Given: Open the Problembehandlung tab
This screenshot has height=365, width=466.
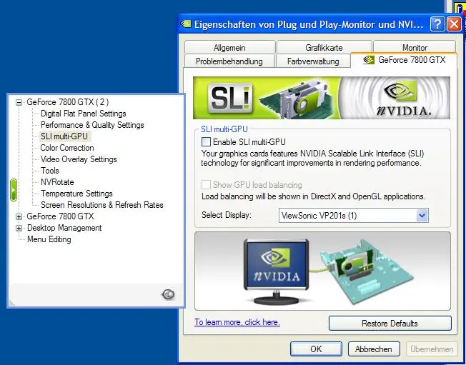Looking at the screenshot, I should [x=229, y=61].
